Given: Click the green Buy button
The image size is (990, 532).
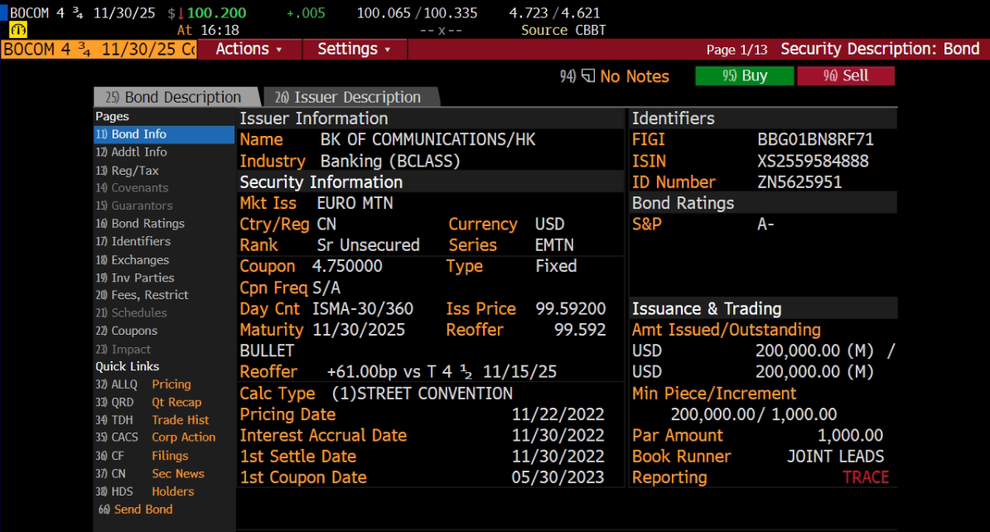Looking at the screenshot, I should [x=745, y=75].
